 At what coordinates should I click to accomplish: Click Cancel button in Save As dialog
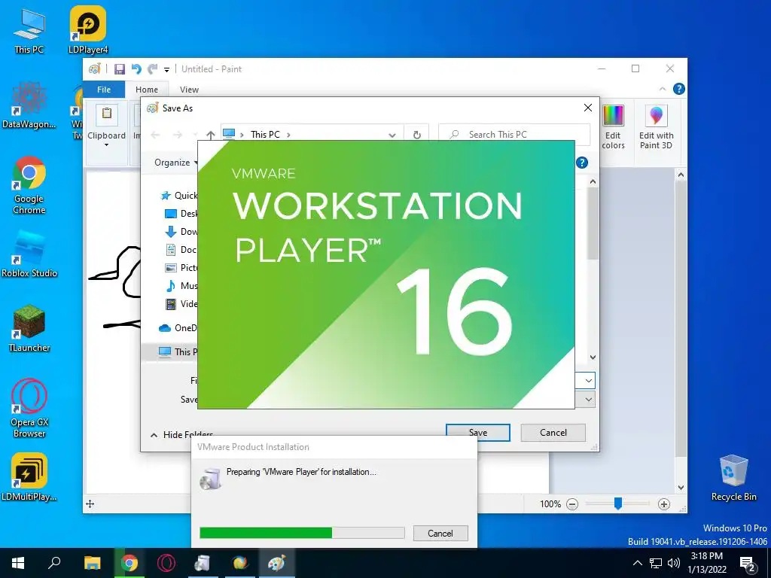pos(553,433)
